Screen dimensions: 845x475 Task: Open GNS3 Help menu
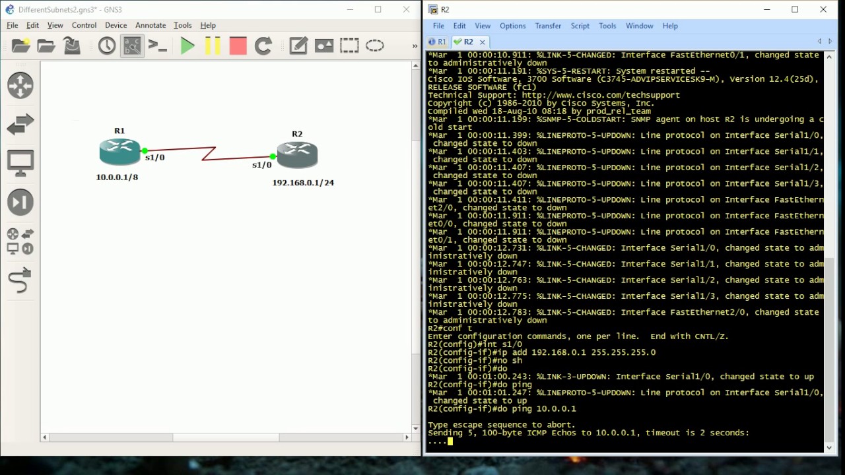[x=208, y=25]
